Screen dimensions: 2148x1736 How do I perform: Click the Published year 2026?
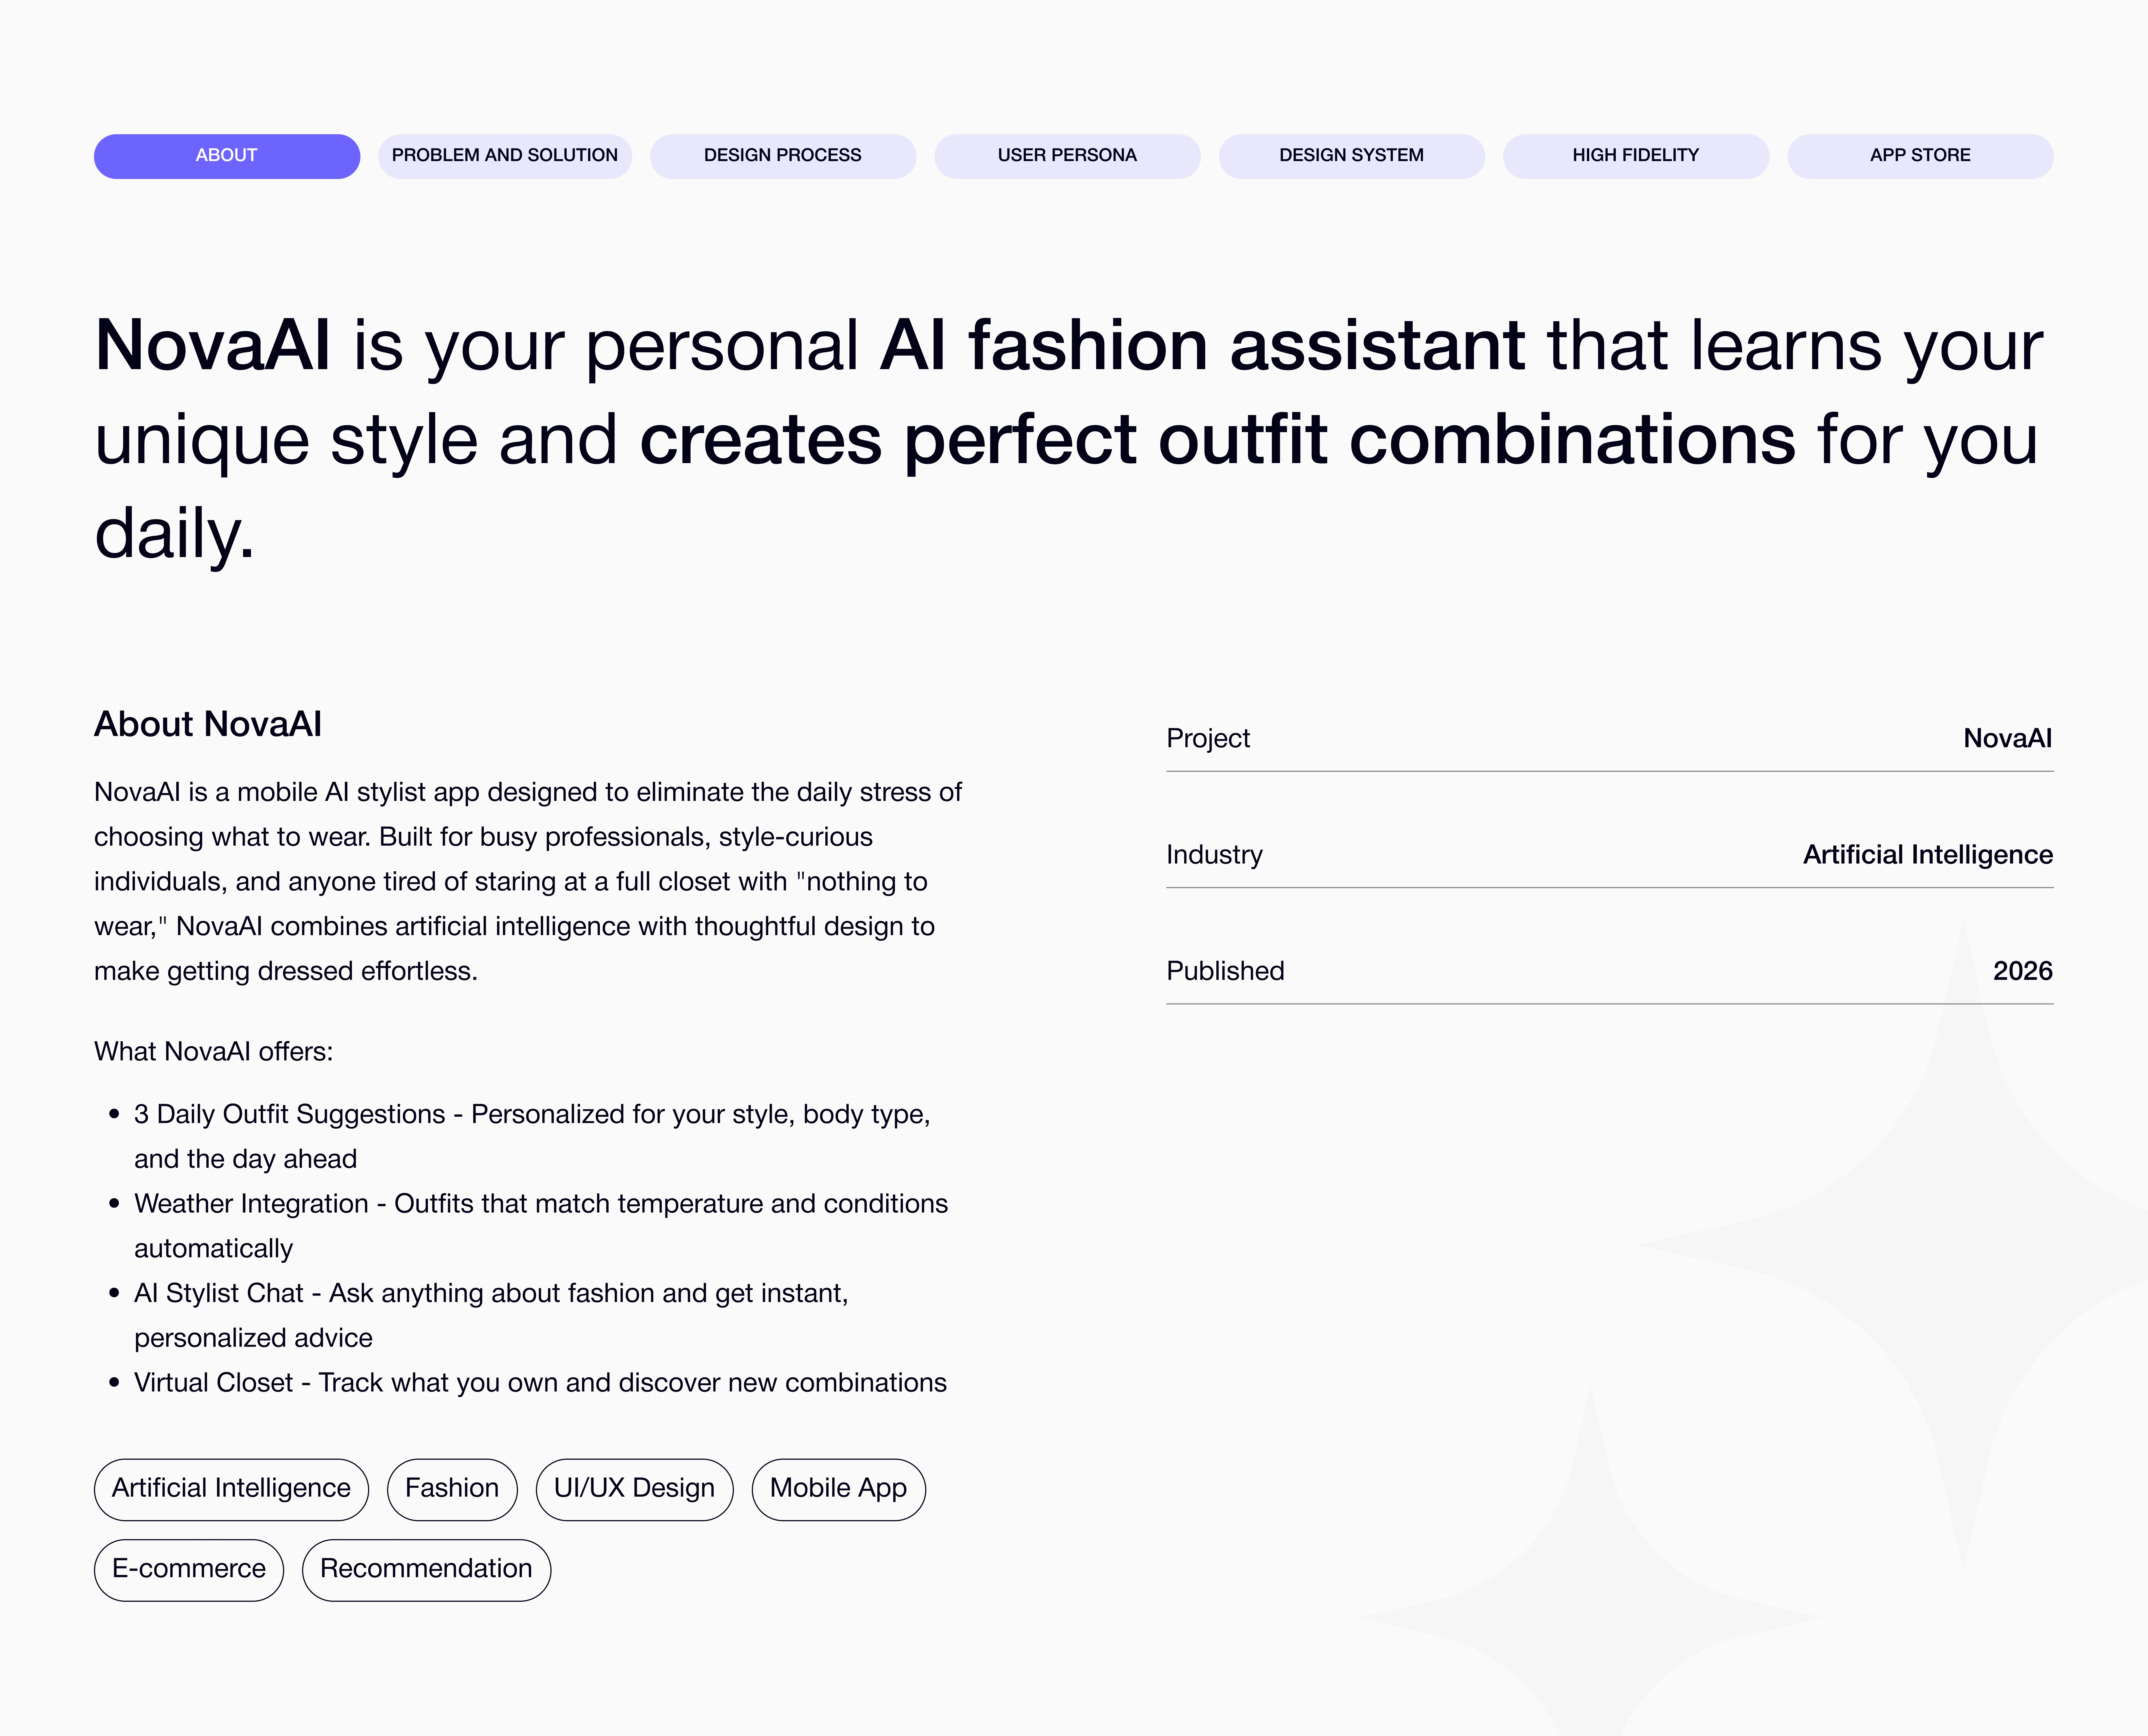click(x=2022, y=971)
